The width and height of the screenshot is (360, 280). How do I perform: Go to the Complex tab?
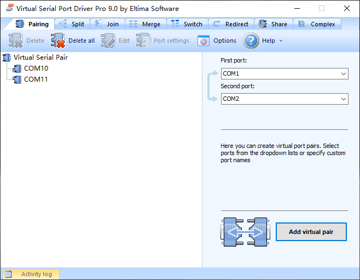pyautogui.click(x=317, y=24)
